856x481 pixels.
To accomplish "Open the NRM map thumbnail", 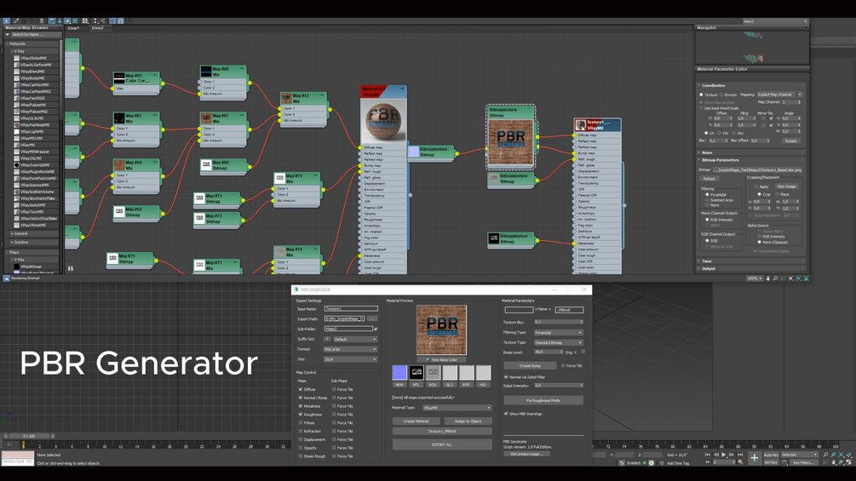I will click(399, 373).
